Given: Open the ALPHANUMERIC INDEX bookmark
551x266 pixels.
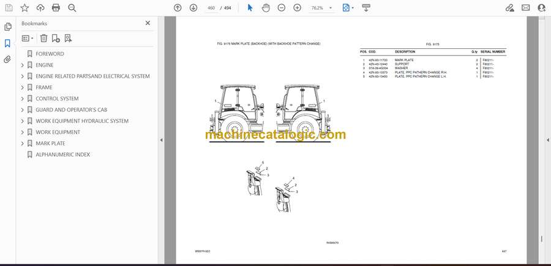Looking at the screenshot, I should (x=62, y=155).
